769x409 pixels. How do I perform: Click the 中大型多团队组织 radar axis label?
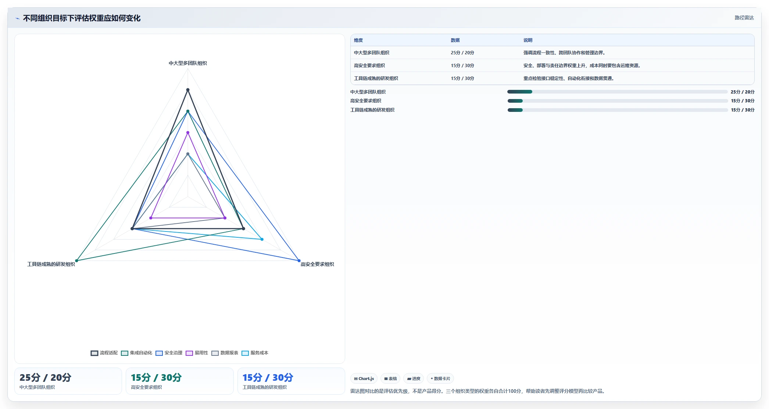[x=188, y=63]
